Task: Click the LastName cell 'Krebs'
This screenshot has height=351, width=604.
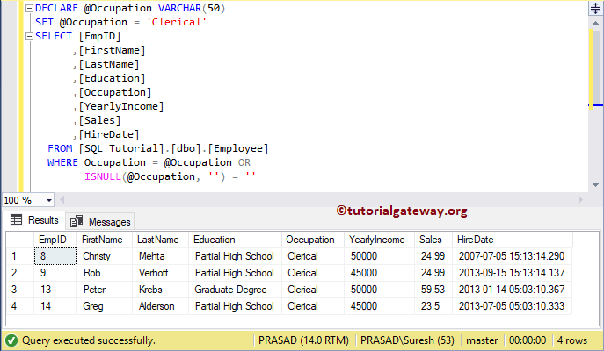Action: coord(160,289)
